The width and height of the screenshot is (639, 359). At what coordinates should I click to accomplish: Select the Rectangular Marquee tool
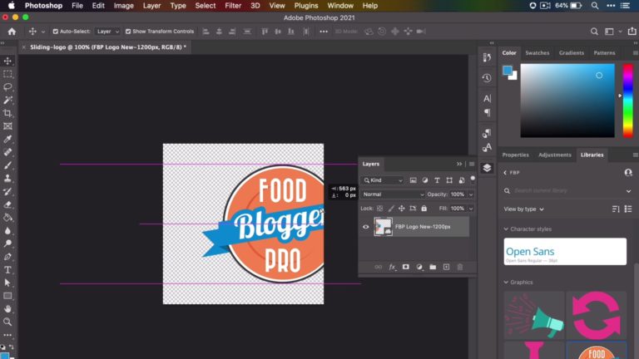(7, 74)
